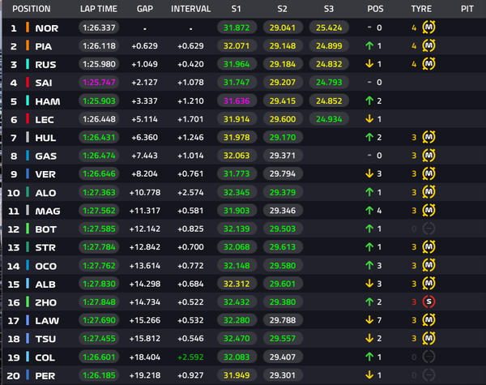Click BOT's greyed-out empty tyre icon
The image size is (486, 385).
428,229
